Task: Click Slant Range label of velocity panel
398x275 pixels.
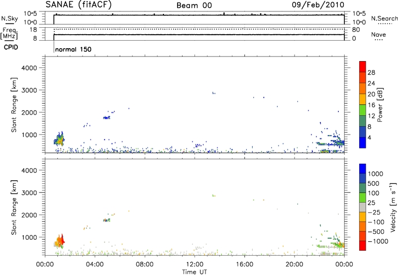Action: coord(14,207)
